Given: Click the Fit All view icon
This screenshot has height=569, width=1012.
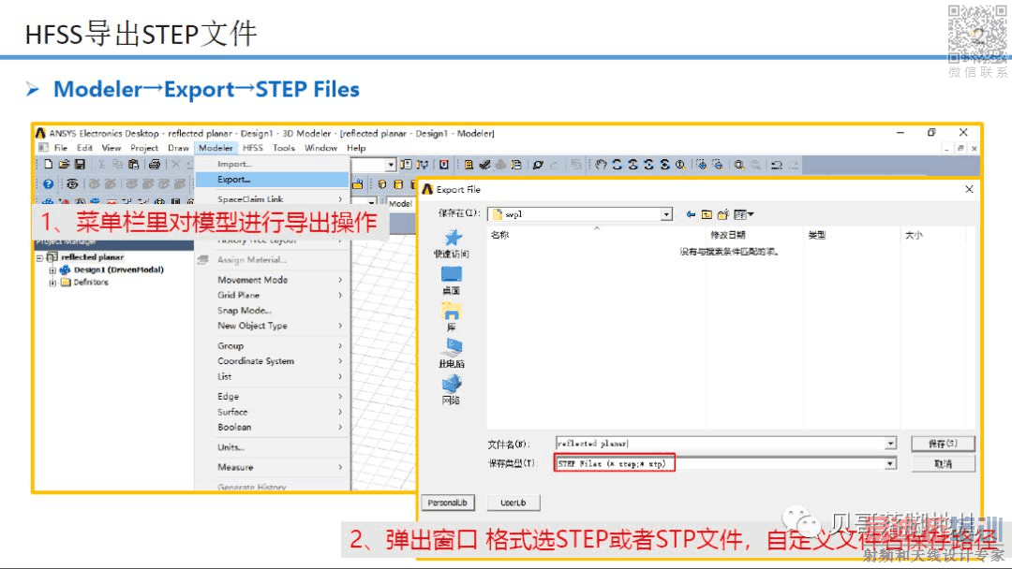Looking at the screenshot, I should tap(738, 165).
